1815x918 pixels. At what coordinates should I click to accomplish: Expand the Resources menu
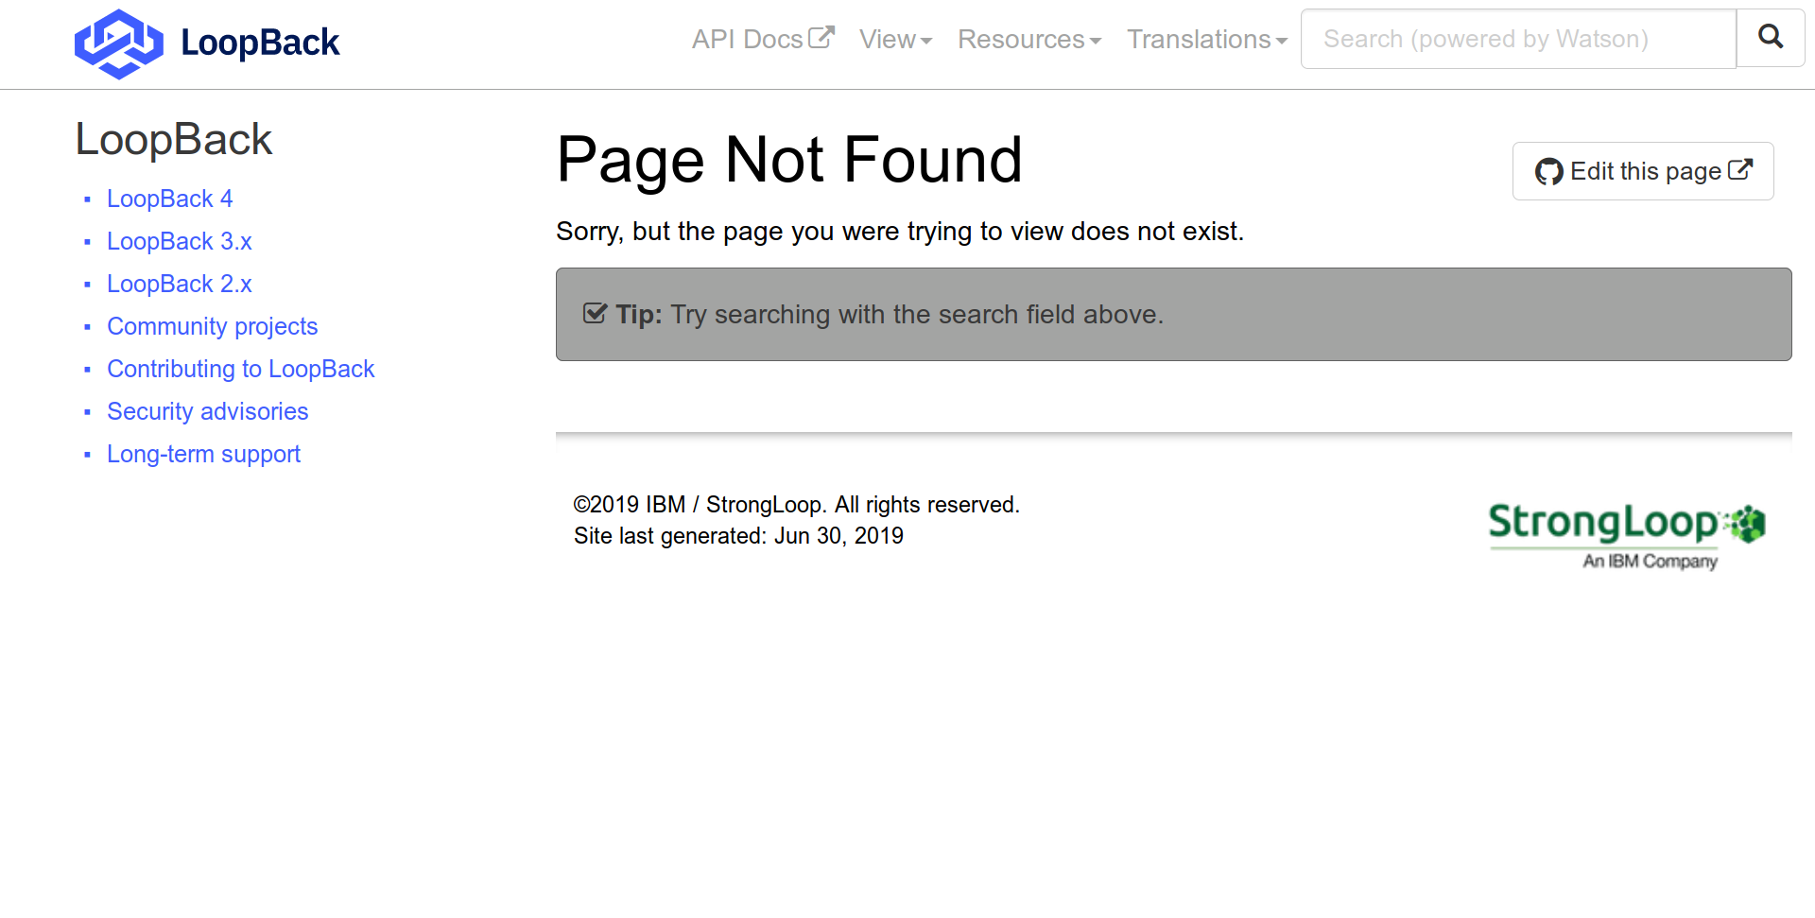1028,39
